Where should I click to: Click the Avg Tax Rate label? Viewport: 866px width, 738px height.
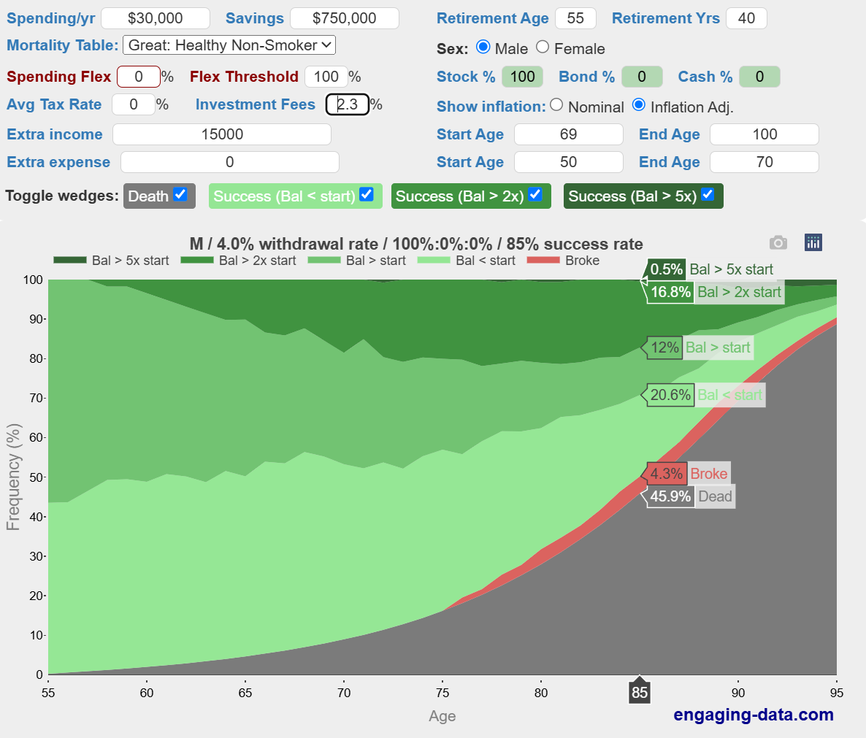(x=54, y=104)
